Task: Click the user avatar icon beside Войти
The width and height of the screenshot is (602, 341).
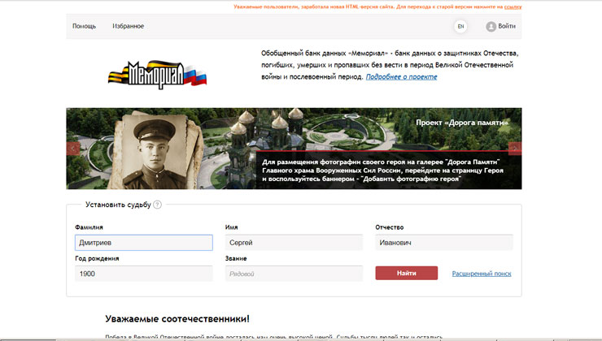Action: 491,26
